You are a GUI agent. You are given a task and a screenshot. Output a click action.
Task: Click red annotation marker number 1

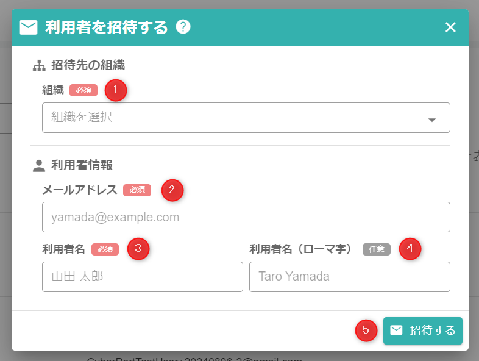(x=115, y=90)
